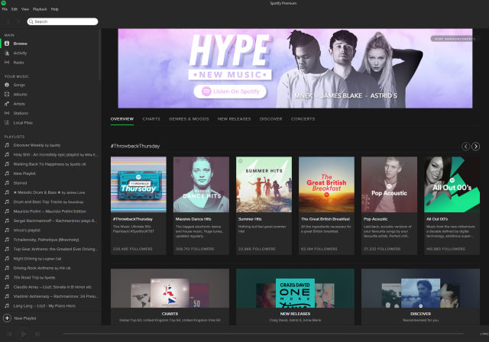Skip to next track
Viewport: 489px width, 342px height.
(37, 334)
